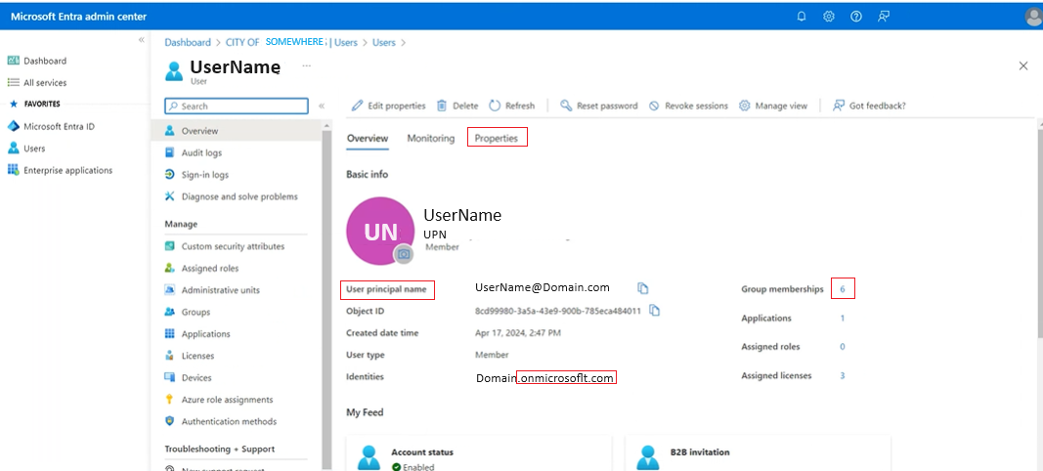Screen dimensions: 1043x471
Task: Open the help question mark icon
Action: (856, 17)
